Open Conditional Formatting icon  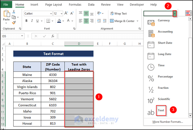(x=188, y=13)
